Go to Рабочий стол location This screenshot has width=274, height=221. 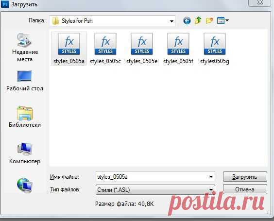[25, 81]
